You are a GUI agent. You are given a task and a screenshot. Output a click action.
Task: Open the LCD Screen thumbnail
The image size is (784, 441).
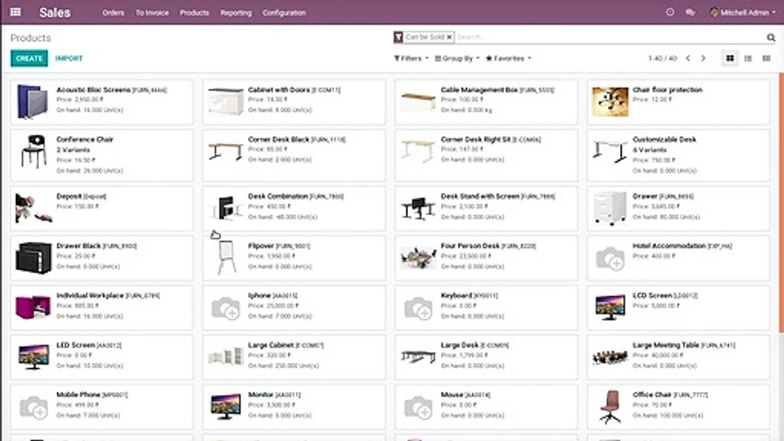(x=610, y=307)
